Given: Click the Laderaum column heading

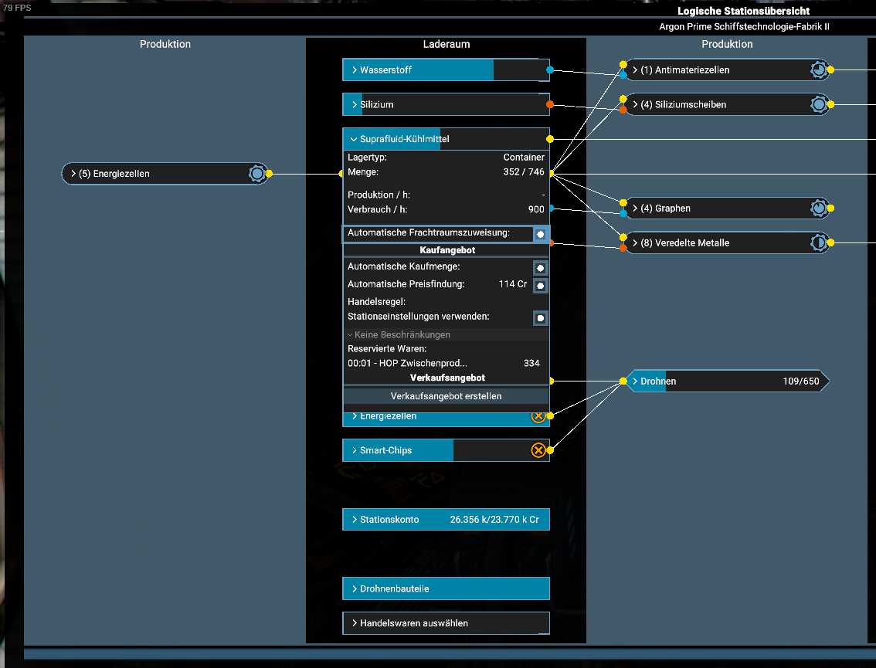Looking at the screenshot, I should point(446,44).
